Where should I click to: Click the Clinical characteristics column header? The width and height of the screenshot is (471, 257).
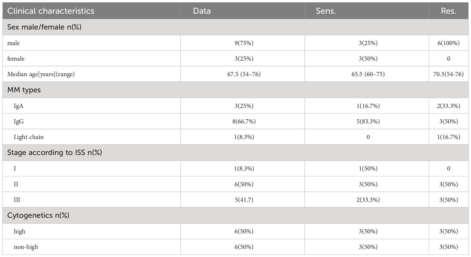pyautogui.click(x=51, y=11)
